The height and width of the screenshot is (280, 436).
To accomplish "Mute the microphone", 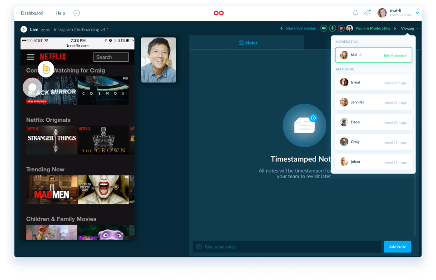I will click(332, 28).
